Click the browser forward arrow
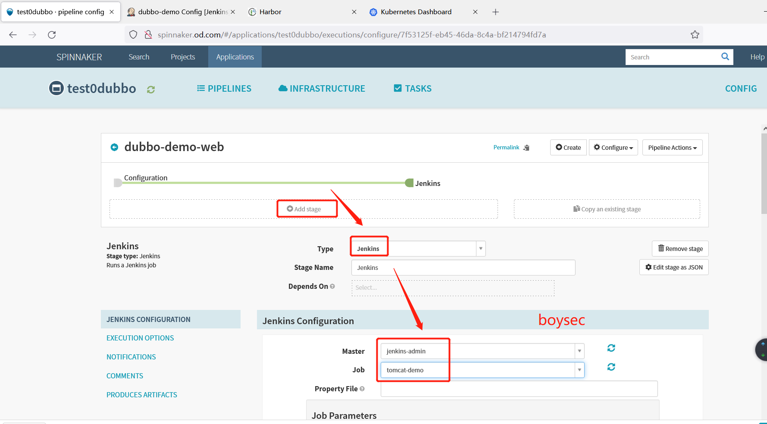 32,35
